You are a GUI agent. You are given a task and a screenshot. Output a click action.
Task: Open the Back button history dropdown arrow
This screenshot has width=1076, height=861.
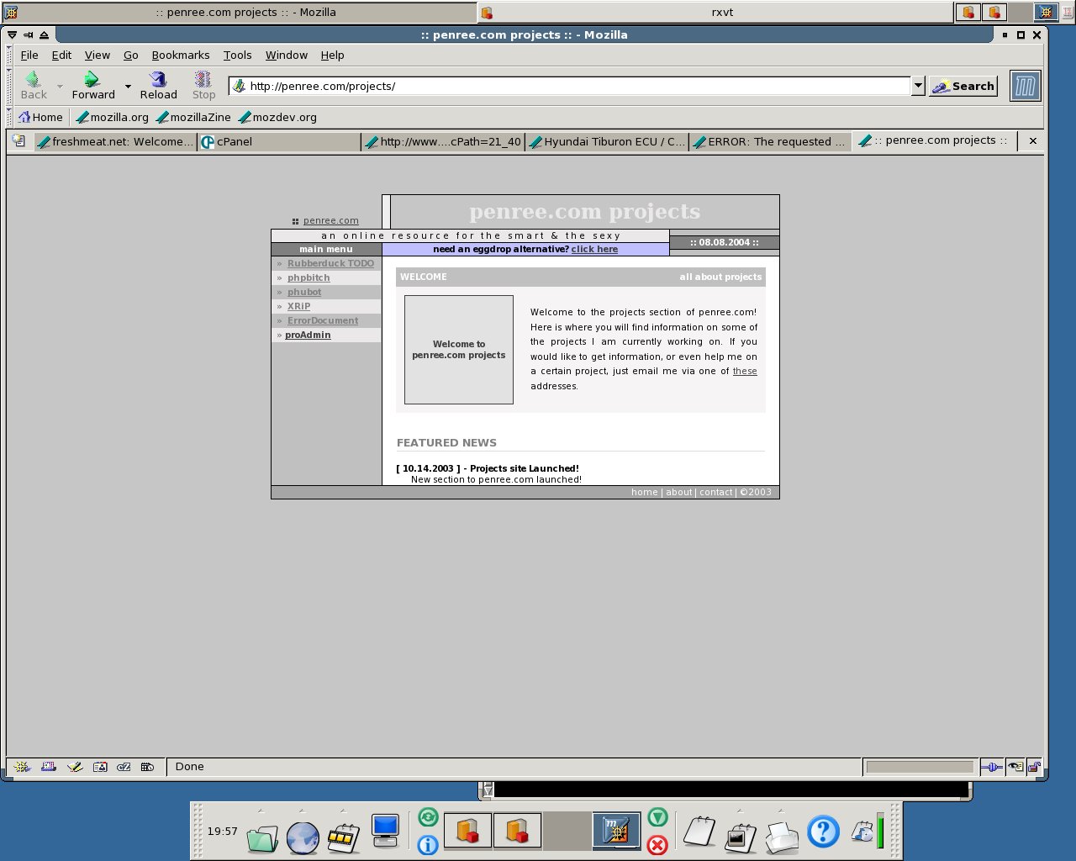click(x=60, y=86)
